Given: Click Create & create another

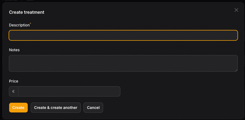Looking at the screenshot, I should click(x=56, y=108).
